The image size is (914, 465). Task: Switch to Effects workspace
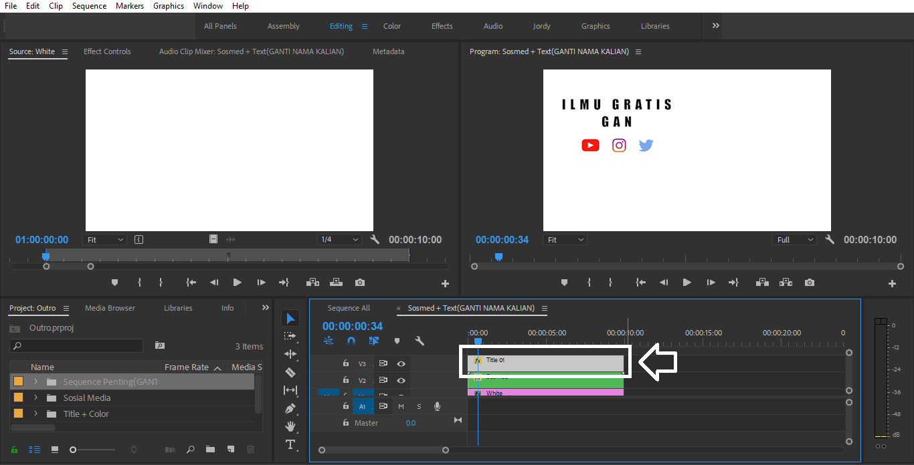(x=442, y=26)
